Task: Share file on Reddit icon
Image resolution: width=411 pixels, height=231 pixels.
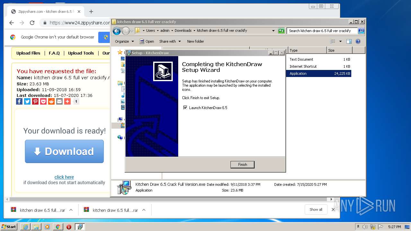Action: (51, 101)
